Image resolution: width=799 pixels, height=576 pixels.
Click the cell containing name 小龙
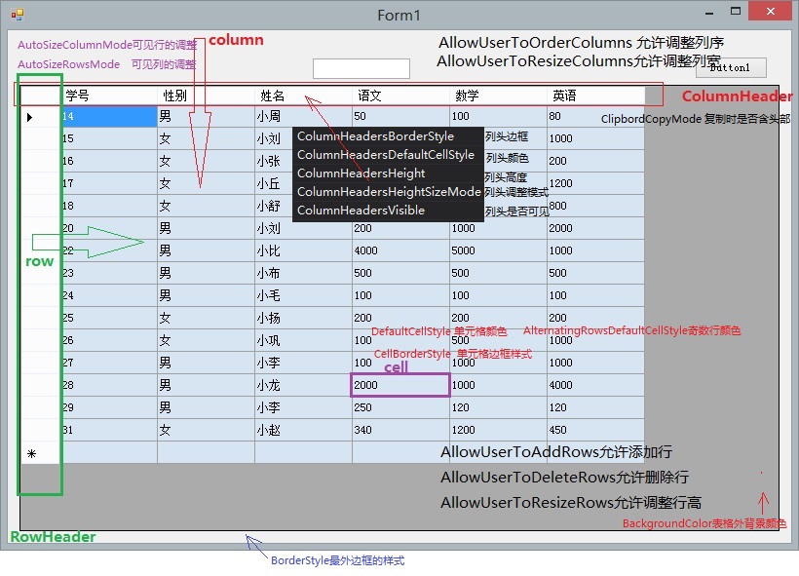coord(303,385)
